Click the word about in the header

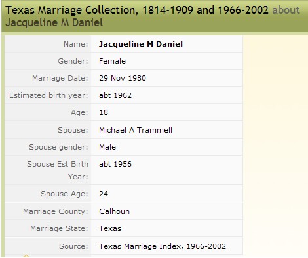[286, 10]
